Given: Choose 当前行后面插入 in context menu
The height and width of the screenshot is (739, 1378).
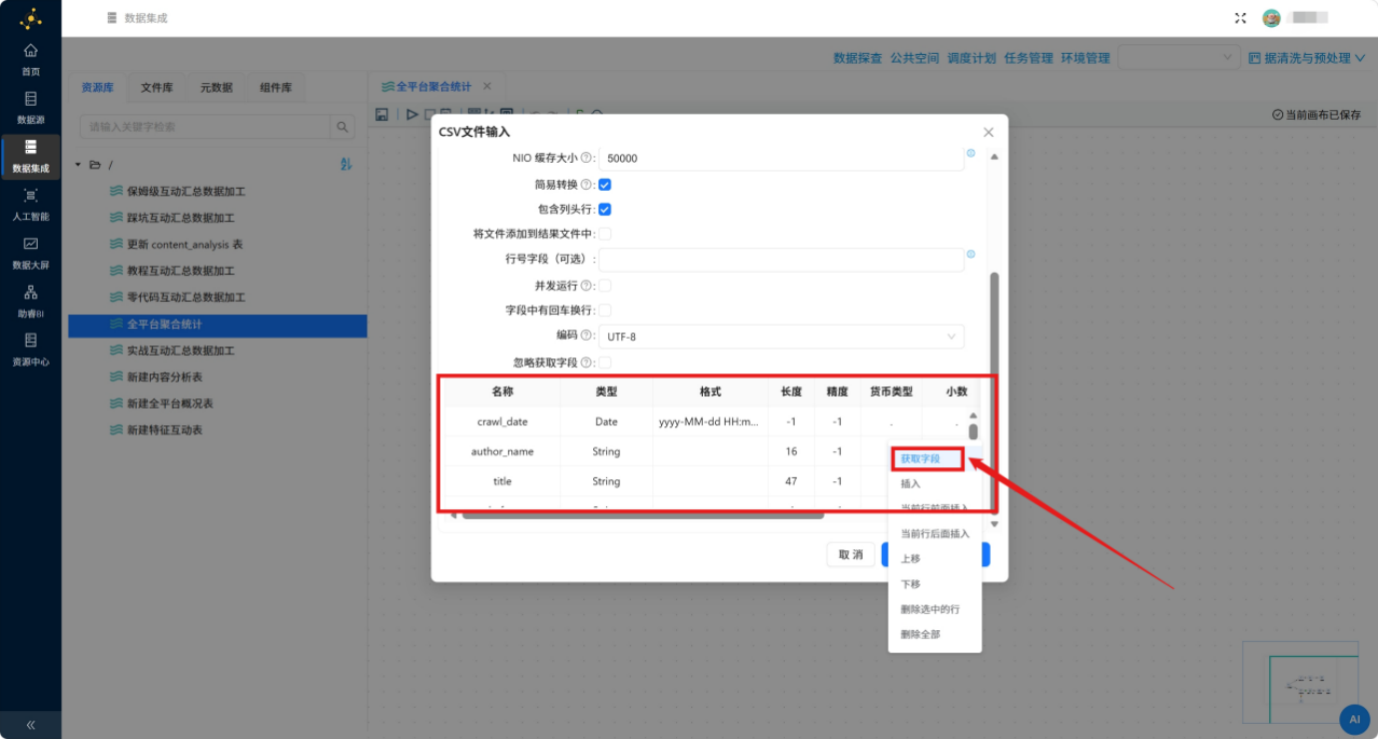Looking at the screenshot, I should coord(935,534).
